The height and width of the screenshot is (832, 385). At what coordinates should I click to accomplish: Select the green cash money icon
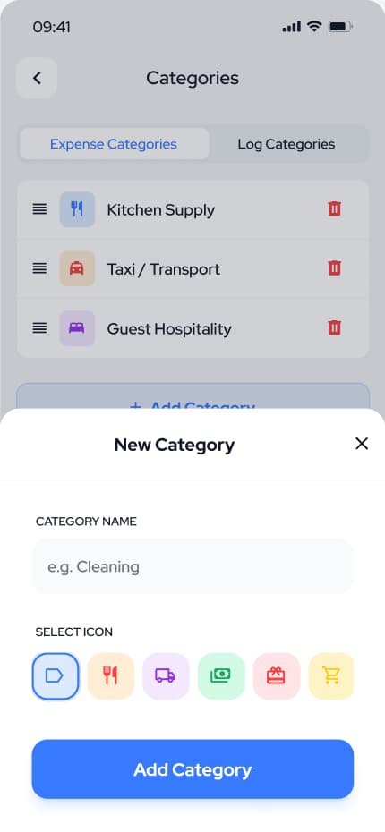click(221, 675)
